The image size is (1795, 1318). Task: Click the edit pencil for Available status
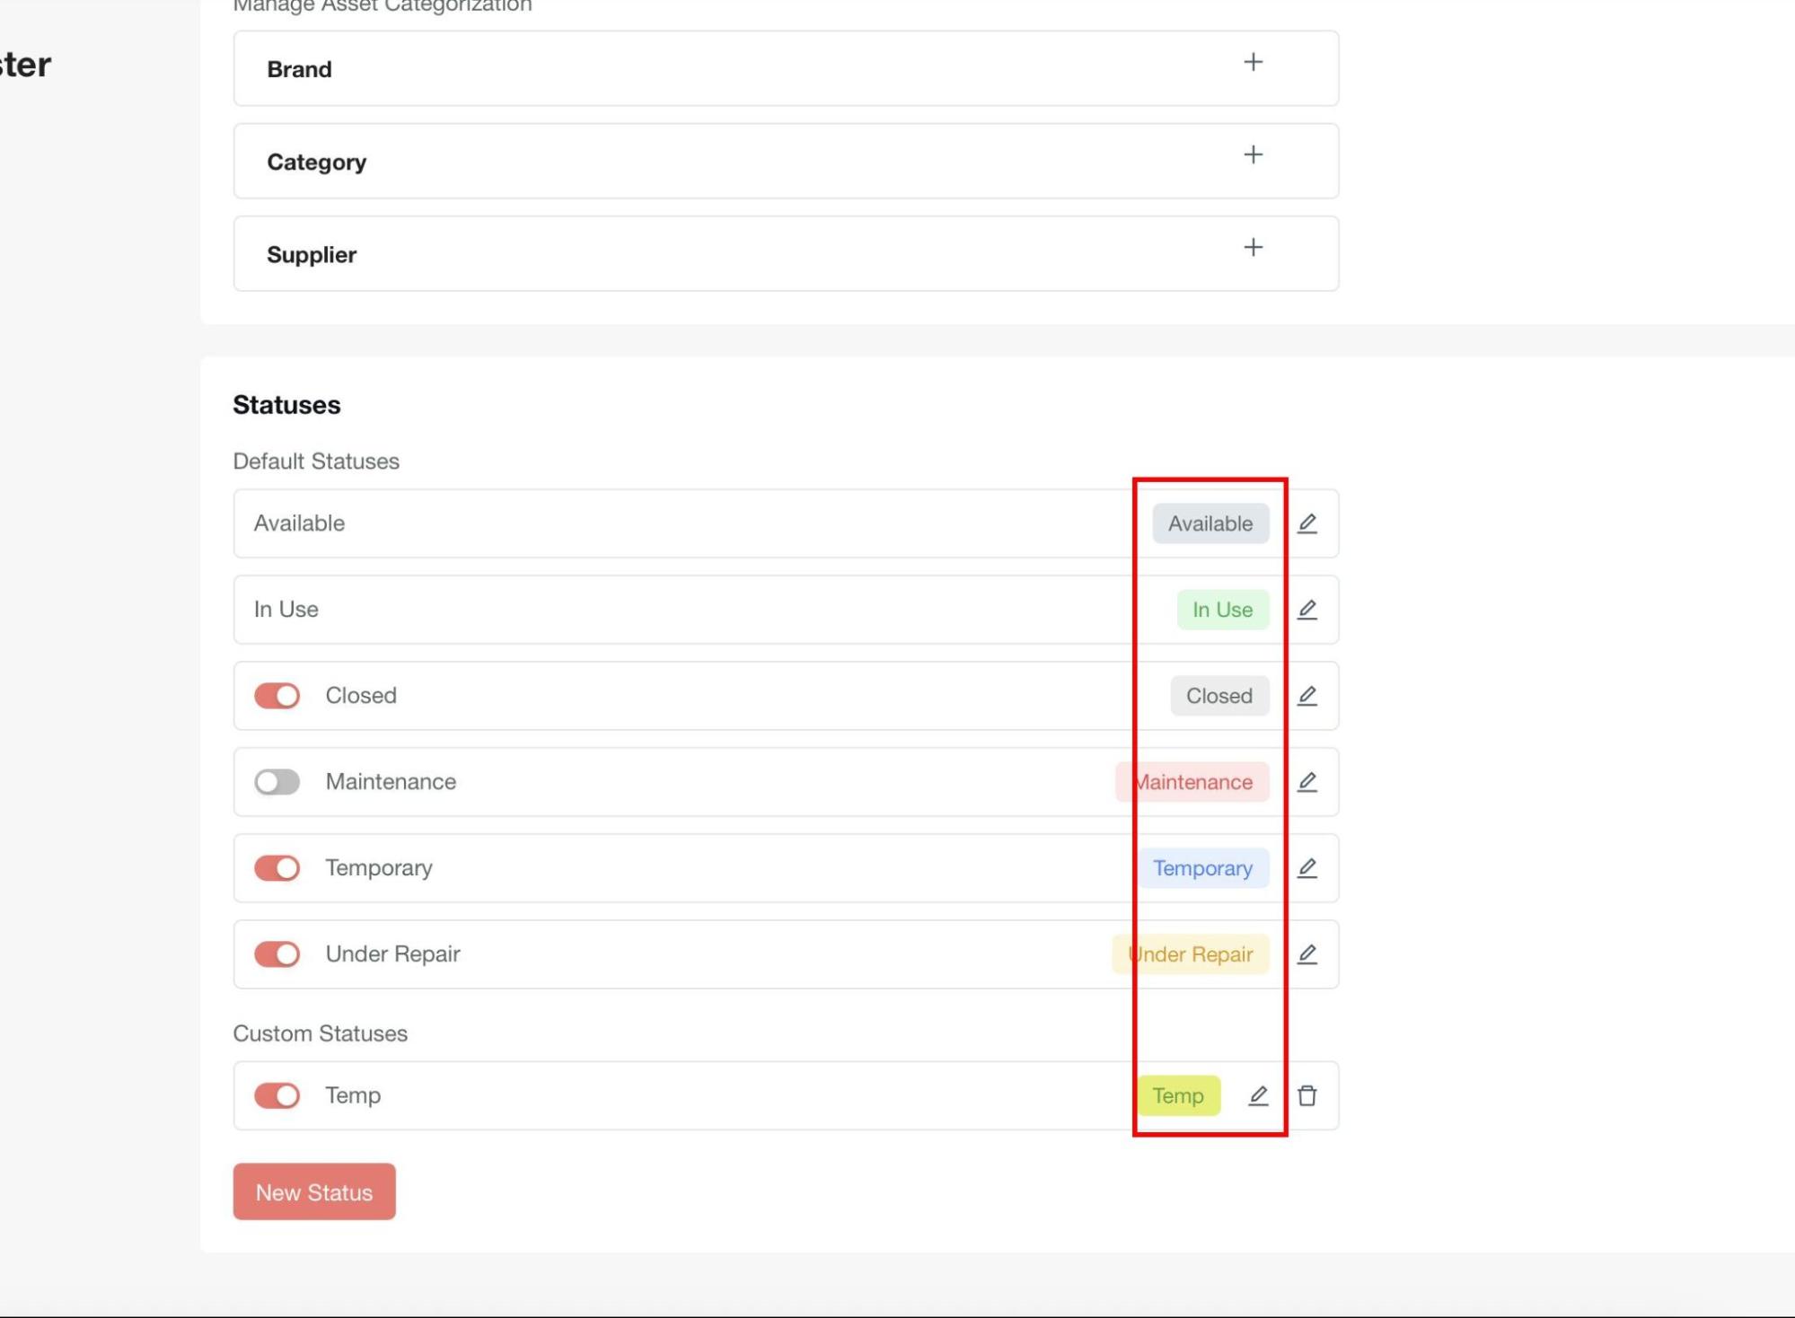point(1307,523)
